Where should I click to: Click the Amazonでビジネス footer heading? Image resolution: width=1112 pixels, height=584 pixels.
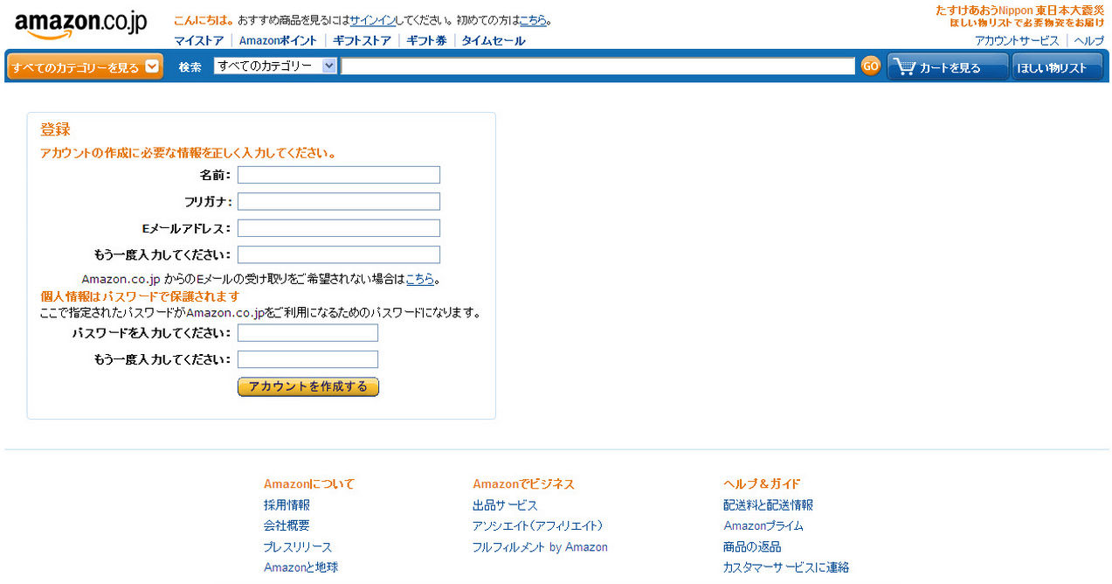524,483
